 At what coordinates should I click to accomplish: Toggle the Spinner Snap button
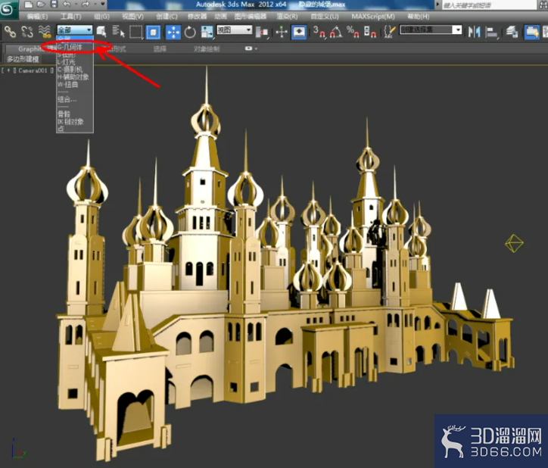(x=370, y=32)
